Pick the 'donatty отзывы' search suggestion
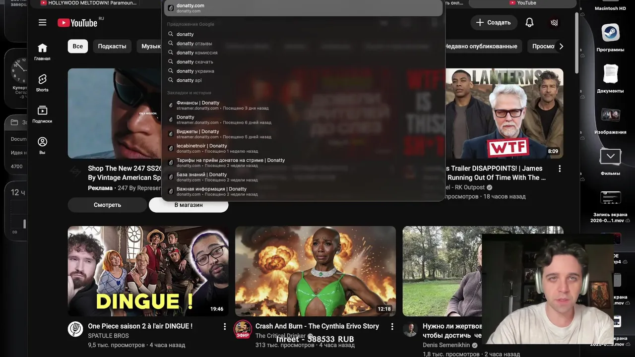Image resolution: width=635 pixels, height=357 pixels. tap(303, 43)
